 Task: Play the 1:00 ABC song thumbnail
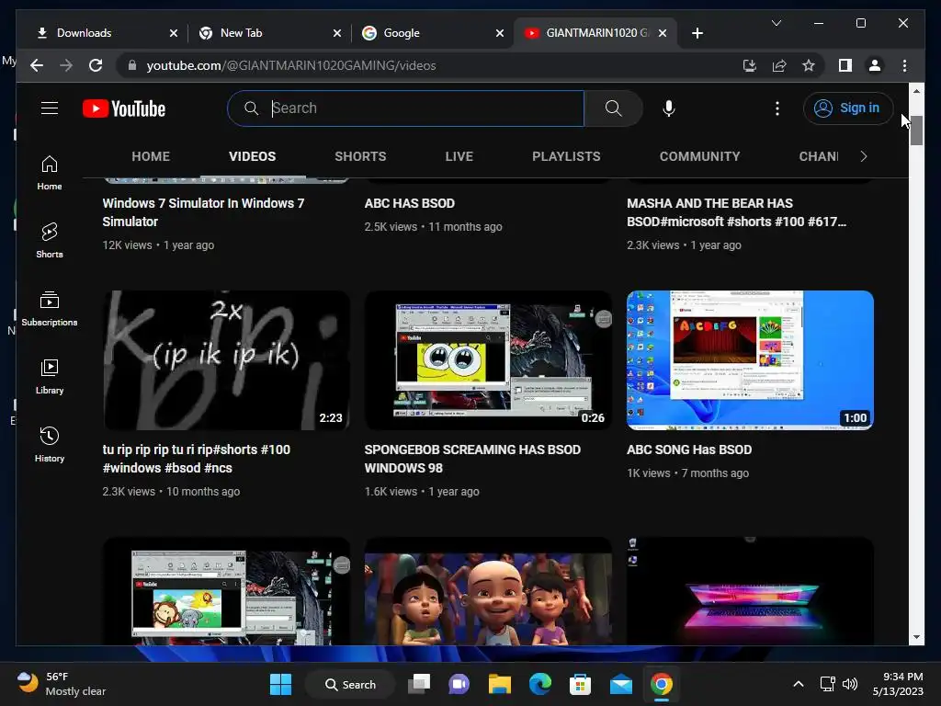(x=750, y=360)
